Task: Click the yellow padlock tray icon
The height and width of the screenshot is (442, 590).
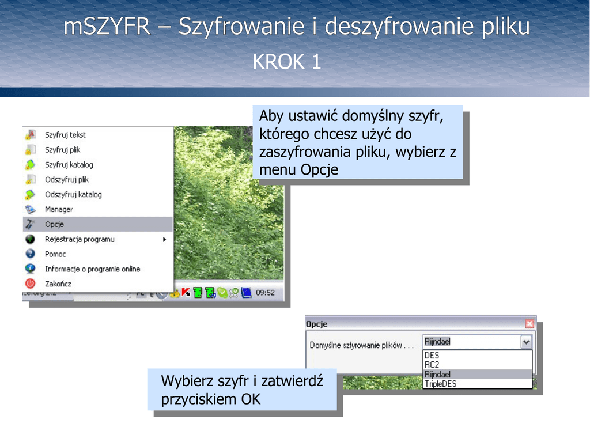Action: [175, 293]
